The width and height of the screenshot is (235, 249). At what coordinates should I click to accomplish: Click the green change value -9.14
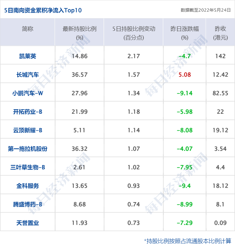coord(185,93)
